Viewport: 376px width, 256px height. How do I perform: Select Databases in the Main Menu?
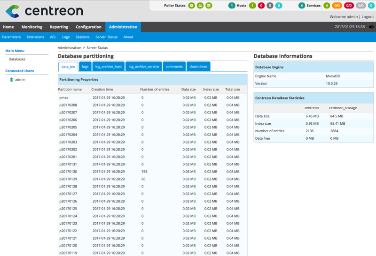pyautogui.click(x=17, y=59)
